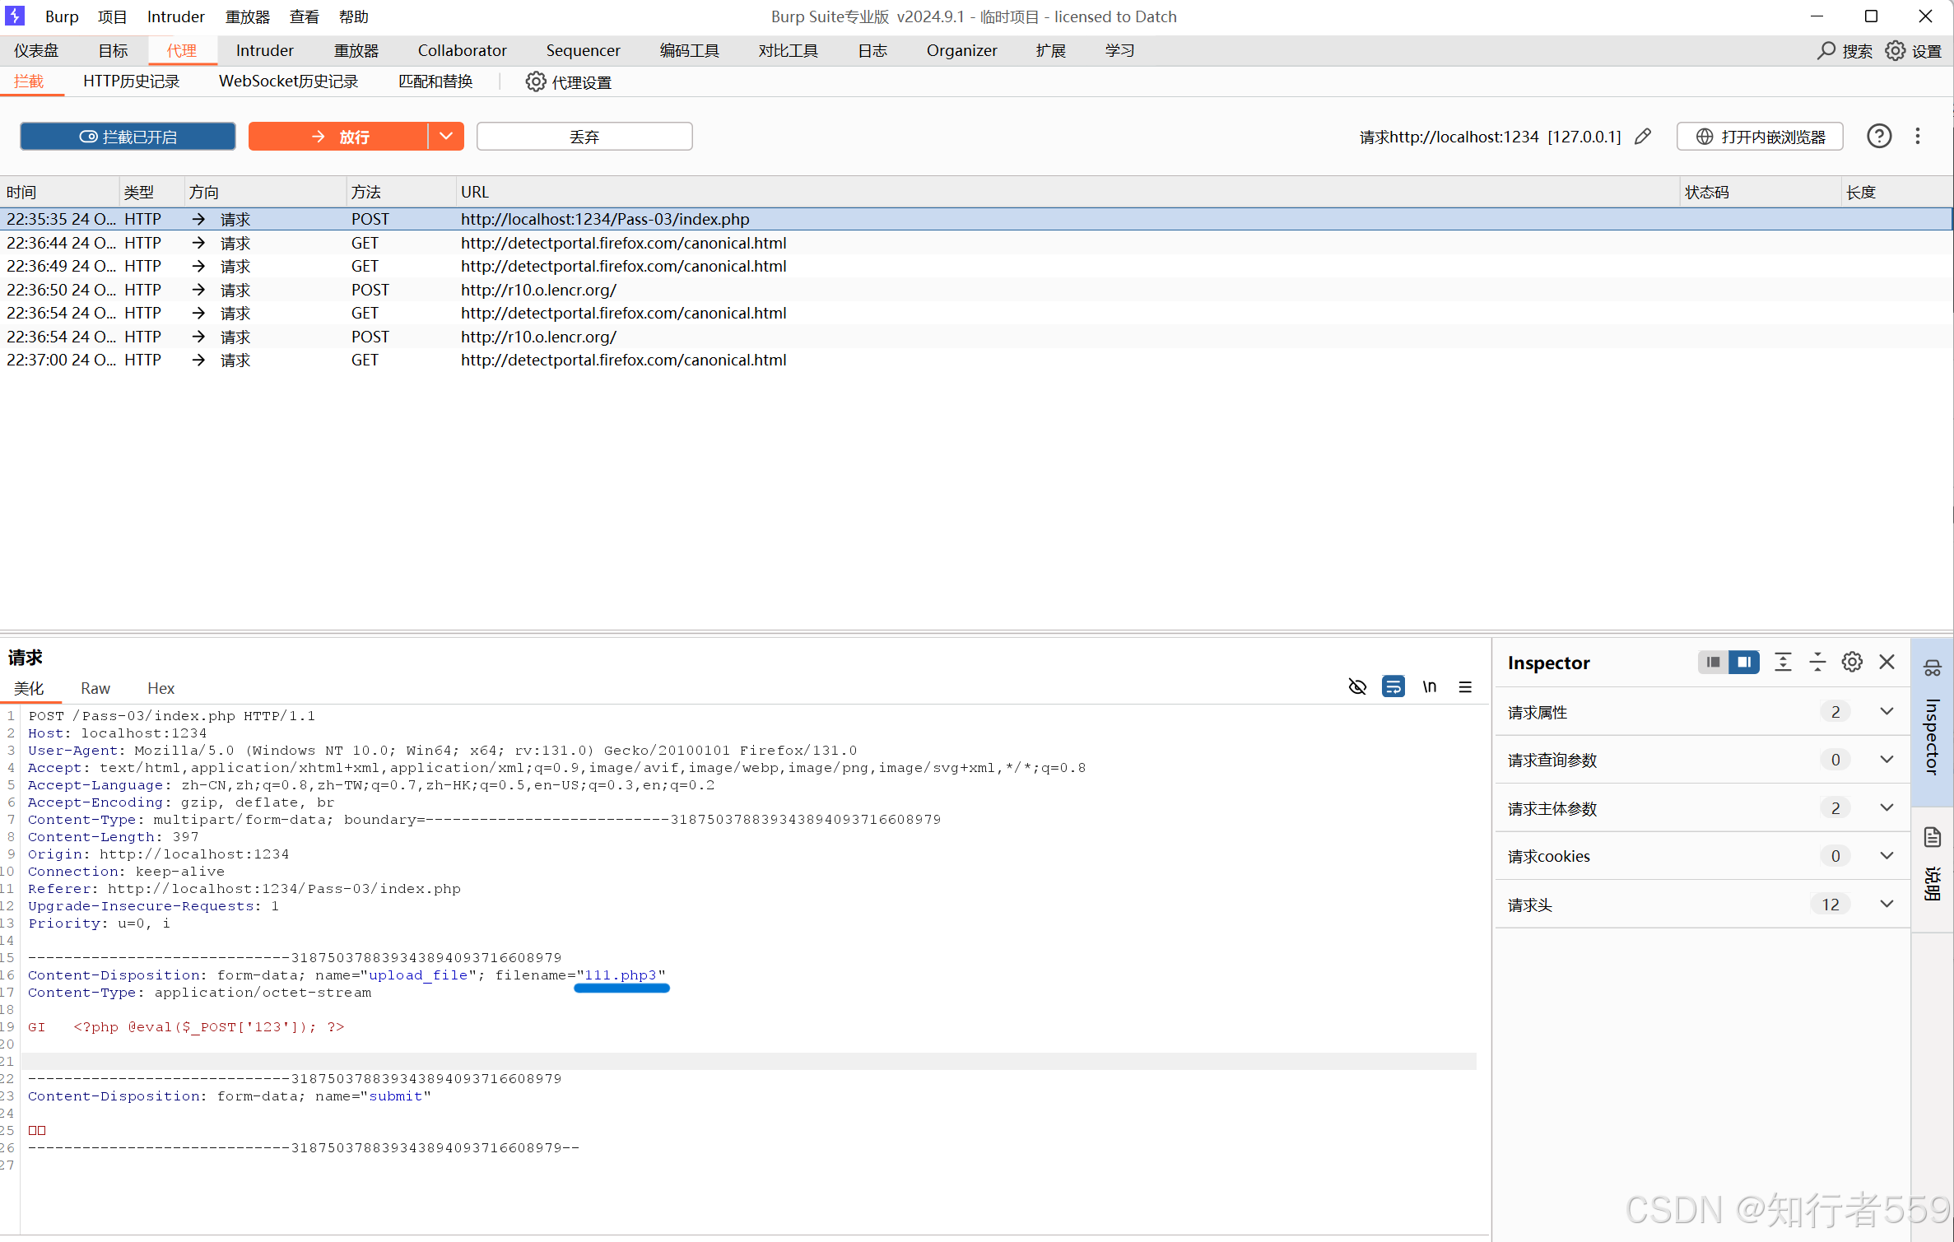Open the request editor hamburger menu icon
The width and height of the screenshot is (1954, 1242).
click(1465, 686)
